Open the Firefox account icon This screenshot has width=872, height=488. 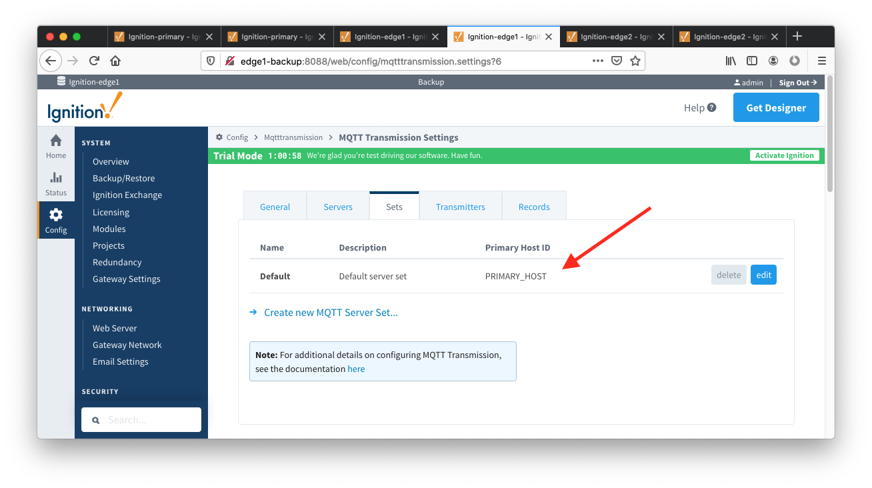pyautogui.click(x=773, y=61)
